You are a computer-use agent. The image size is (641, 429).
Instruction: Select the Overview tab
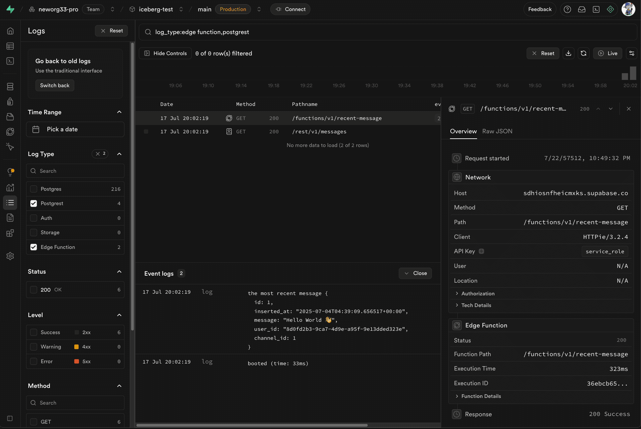[x=463, y=131]
